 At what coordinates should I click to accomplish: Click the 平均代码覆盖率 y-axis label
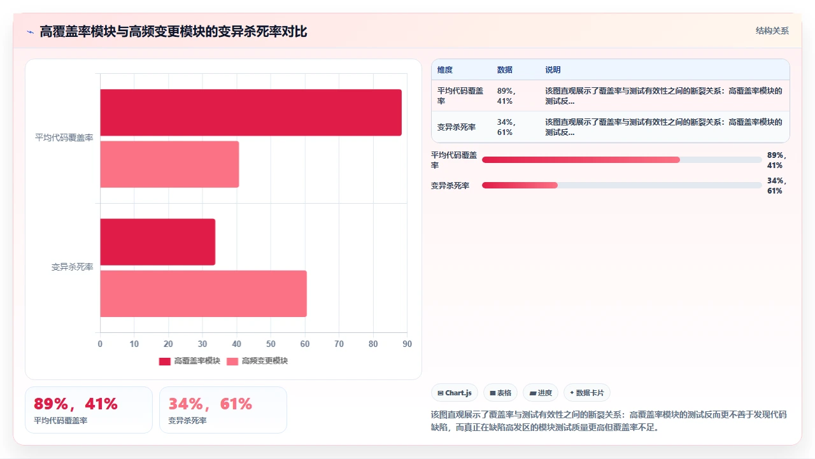(x=64, y=138)
